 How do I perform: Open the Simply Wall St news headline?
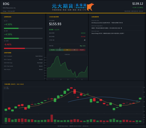[x=107, y=28]
